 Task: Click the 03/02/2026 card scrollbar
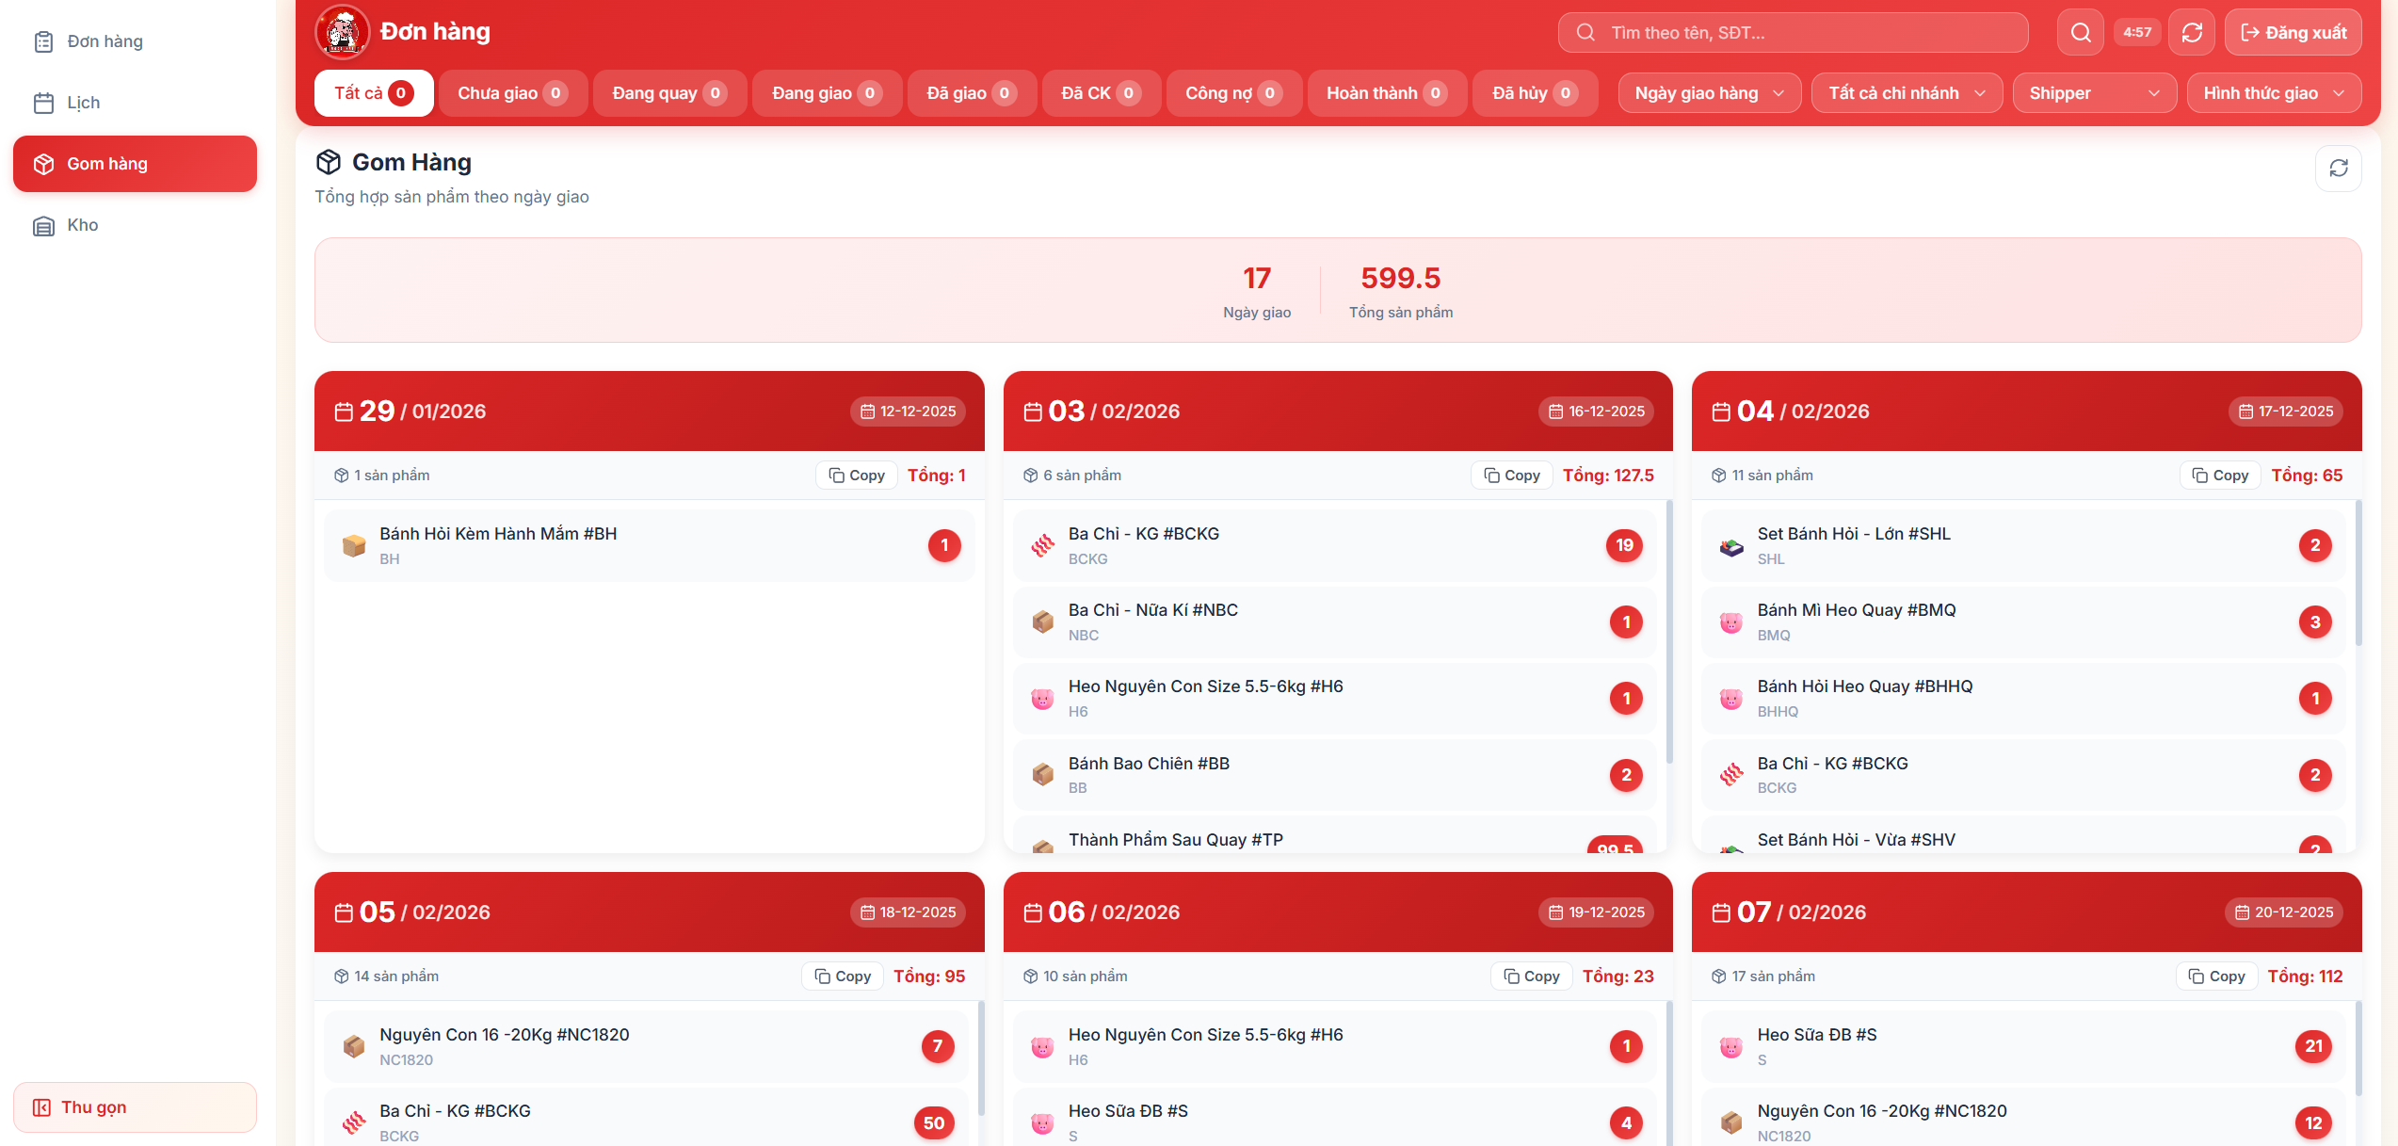pyautogui.click(x=1668, y=631)
